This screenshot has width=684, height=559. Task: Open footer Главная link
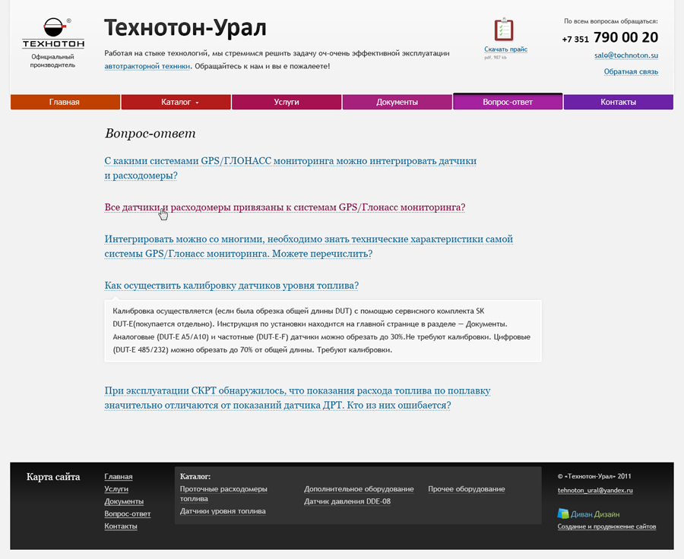pos(119,476)
